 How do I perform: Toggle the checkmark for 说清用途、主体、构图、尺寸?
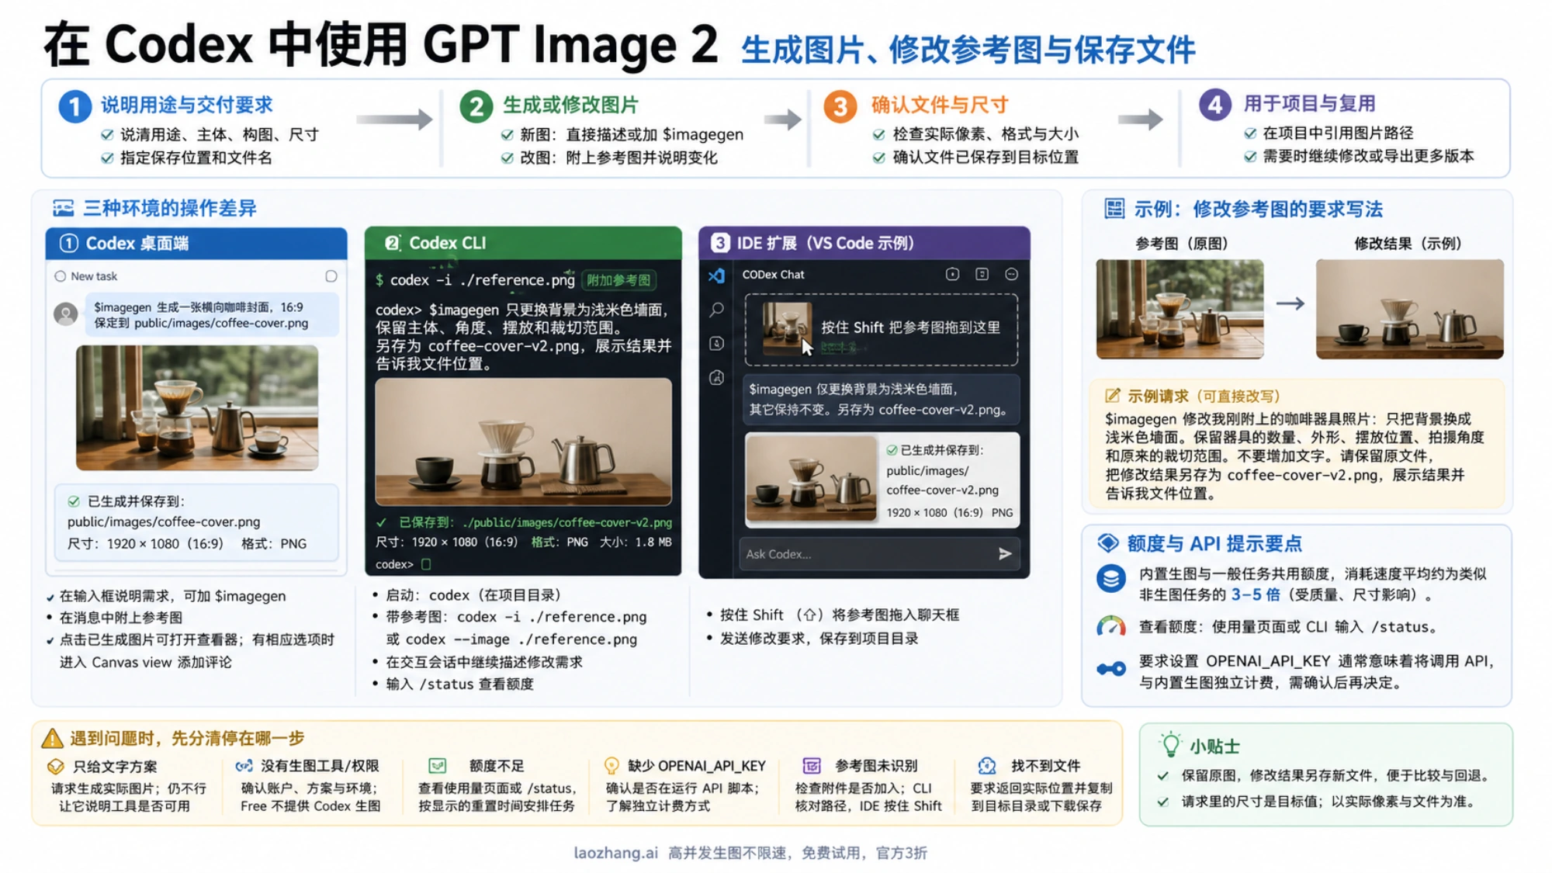pyautogui.click(x=107, y=134)
